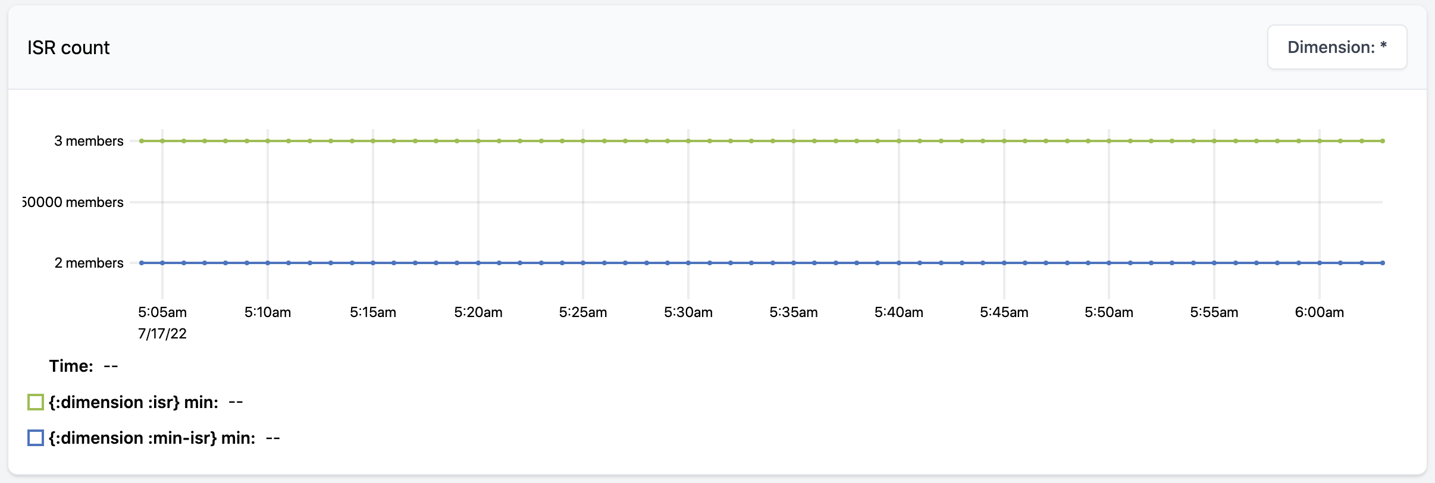The image size is (1435, 483).
Task: Click the green isr line at 5:30am
Action: point(688,141)
